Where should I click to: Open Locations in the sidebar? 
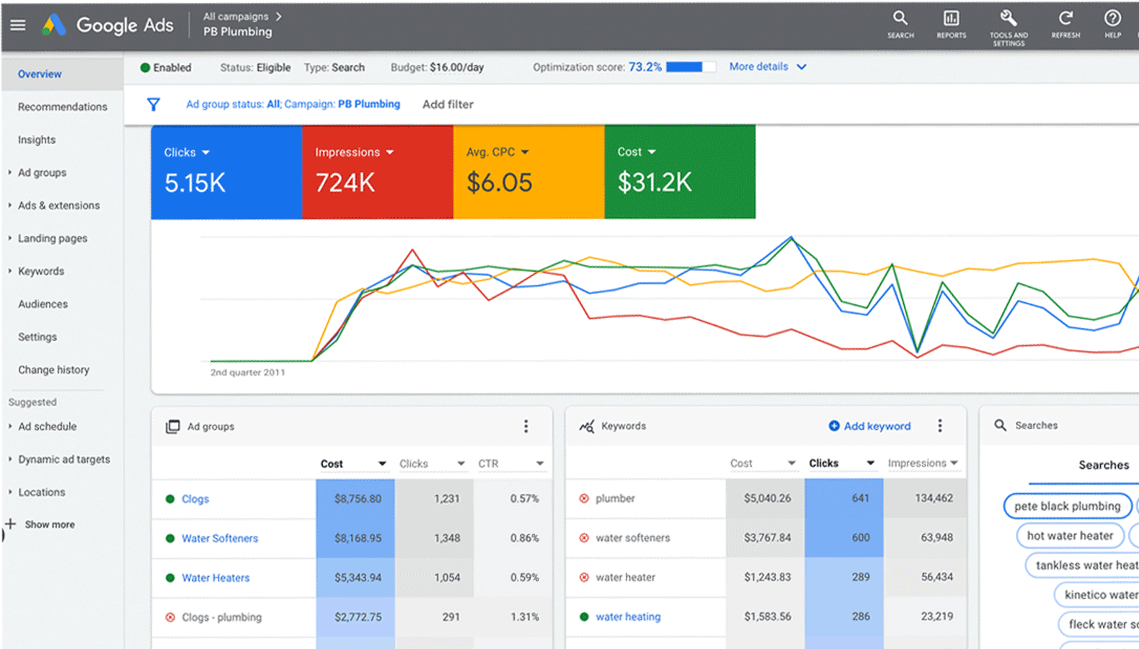42,493
